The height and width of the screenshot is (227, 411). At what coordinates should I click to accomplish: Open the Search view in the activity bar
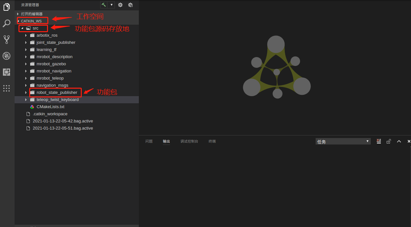[x=6, y=23]
